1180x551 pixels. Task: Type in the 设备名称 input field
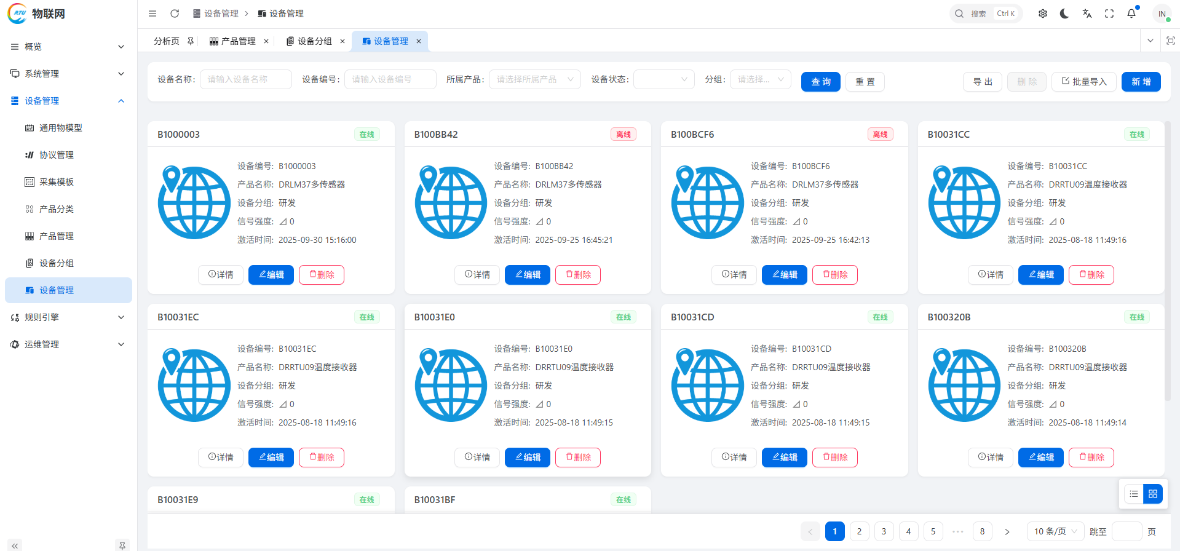[245, 79]
